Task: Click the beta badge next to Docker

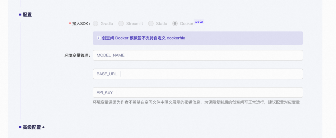Action: pyautogui.click(x=199, y=22)
